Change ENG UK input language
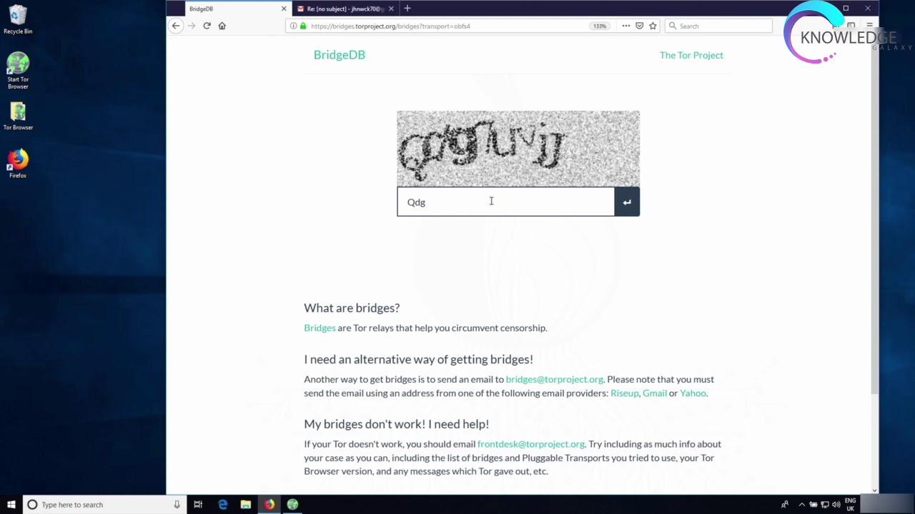The width and height of the screenshot is (915, 514). pyautogui.click(x=850, y=505)
